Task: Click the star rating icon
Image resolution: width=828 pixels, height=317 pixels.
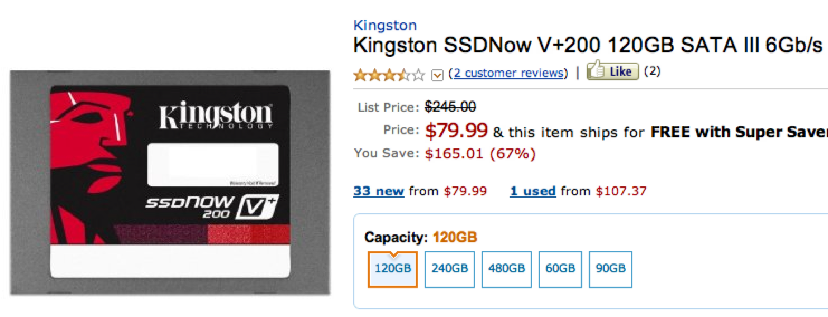Action: pos(389,74)
